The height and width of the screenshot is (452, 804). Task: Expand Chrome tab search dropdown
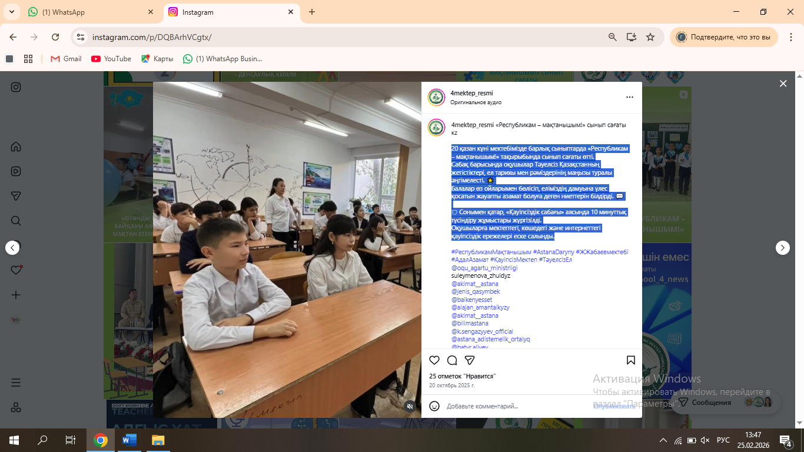(11, 12)
